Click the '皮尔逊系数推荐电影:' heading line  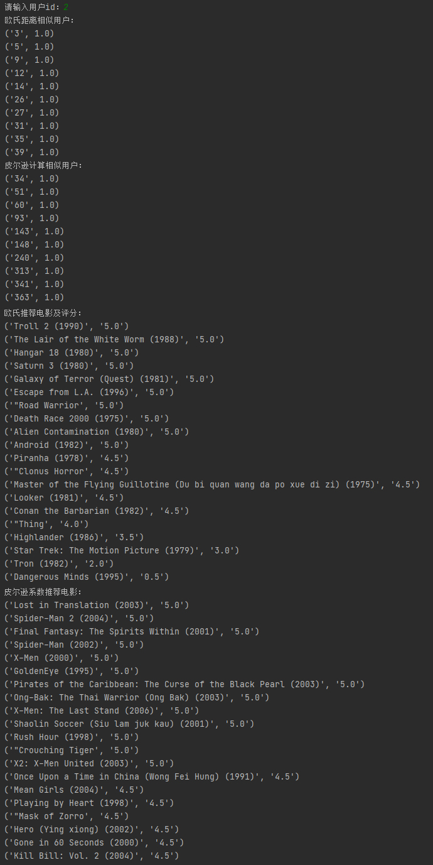[x=43, y=591]
